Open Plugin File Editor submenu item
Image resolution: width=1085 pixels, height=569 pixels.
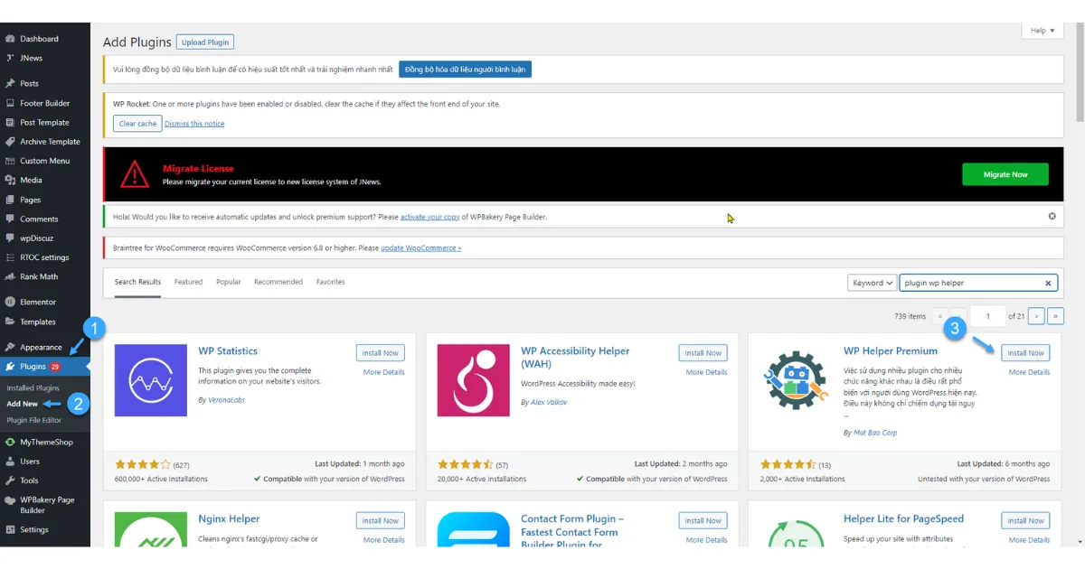(x=34, y=420)
